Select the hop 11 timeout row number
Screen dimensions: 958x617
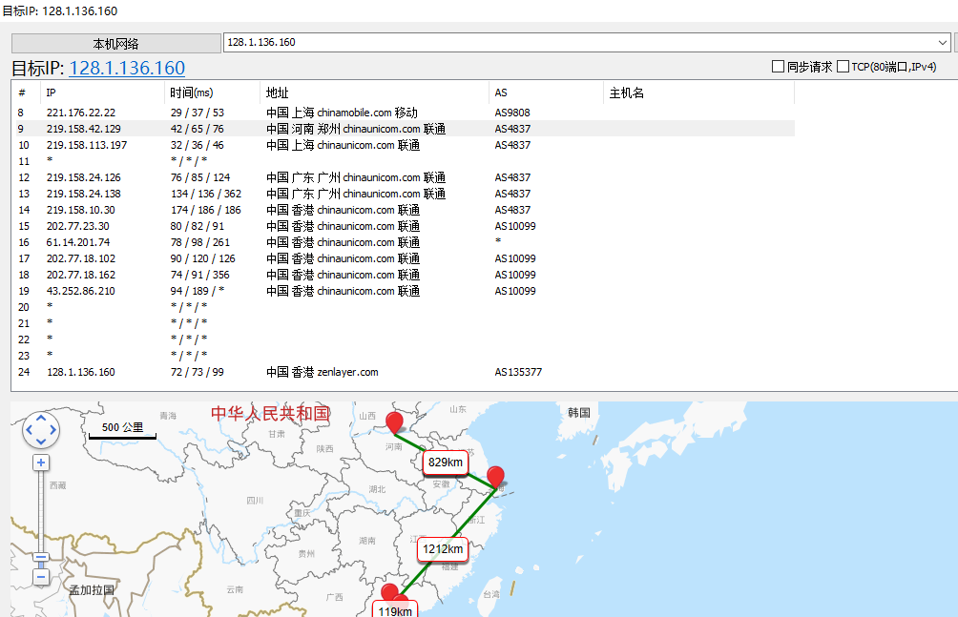[x=24, y=161]
